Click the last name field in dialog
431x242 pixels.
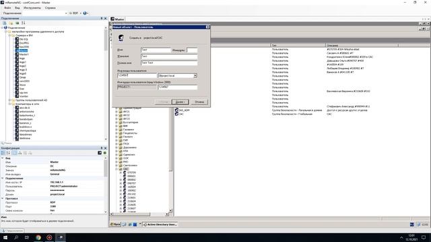169,56
